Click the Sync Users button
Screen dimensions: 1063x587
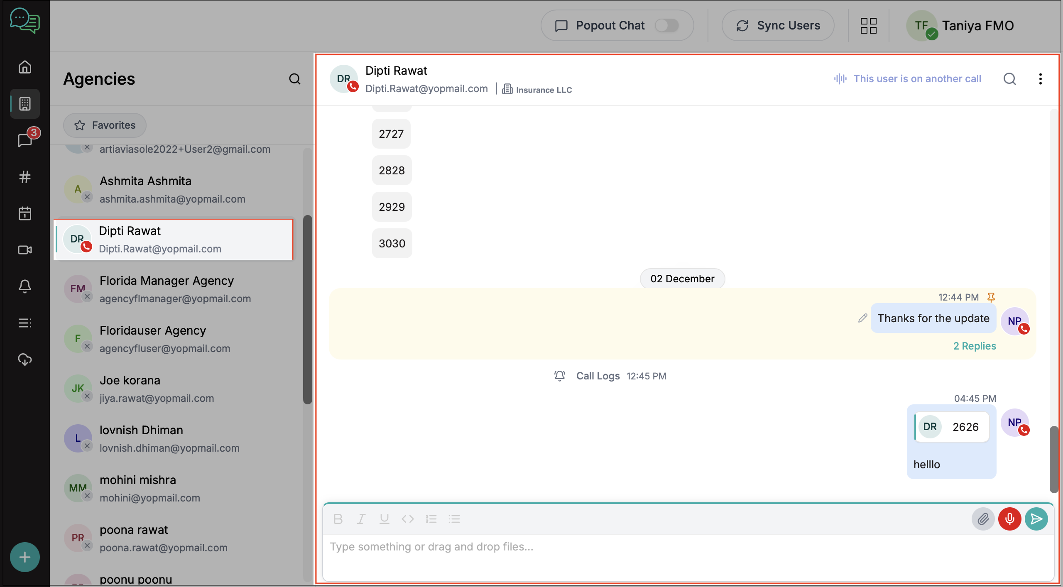coord(778,26)
